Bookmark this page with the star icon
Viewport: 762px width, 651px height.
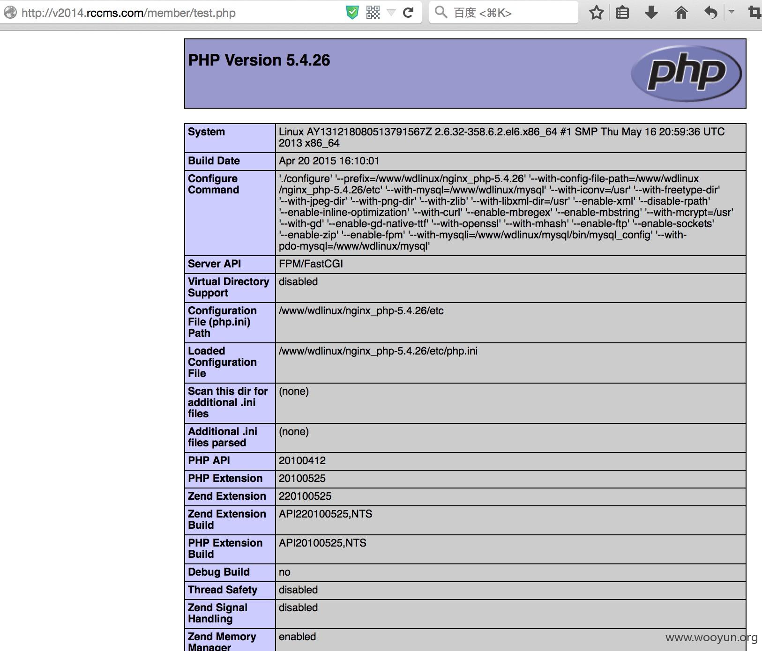(x=596, y=13)
